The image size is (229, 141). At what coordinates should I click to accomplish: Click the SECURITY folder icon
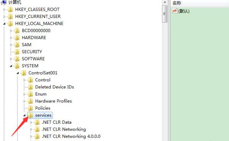pyautogui.click(x=17, y=52)
